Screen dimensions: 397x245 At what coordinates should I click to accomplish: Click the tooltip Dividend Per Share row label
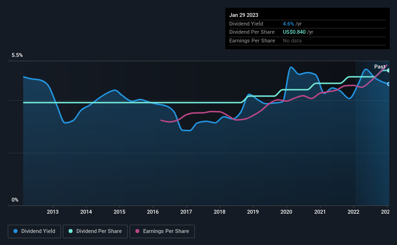[x=252, y=32]
